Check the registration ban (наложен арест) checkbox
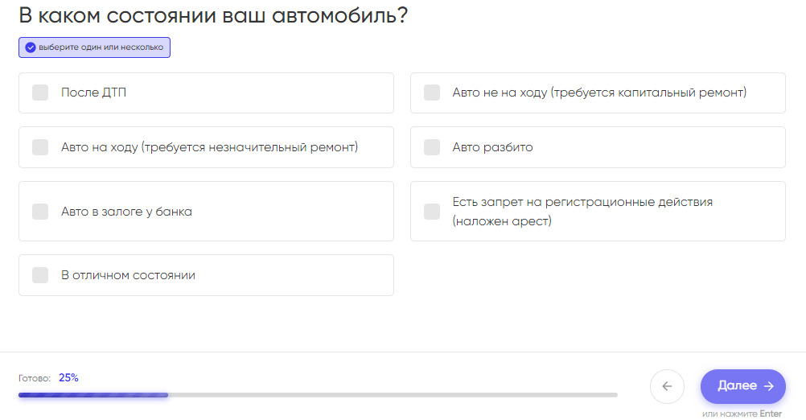The image size is (806, 420). [432, 212]
